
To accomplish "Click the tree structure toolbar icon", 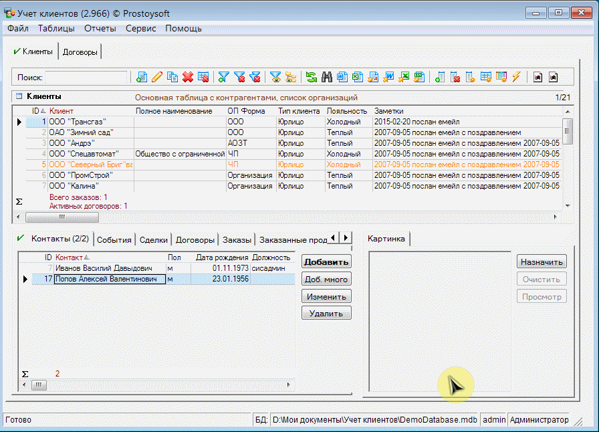I will [291, 77].
